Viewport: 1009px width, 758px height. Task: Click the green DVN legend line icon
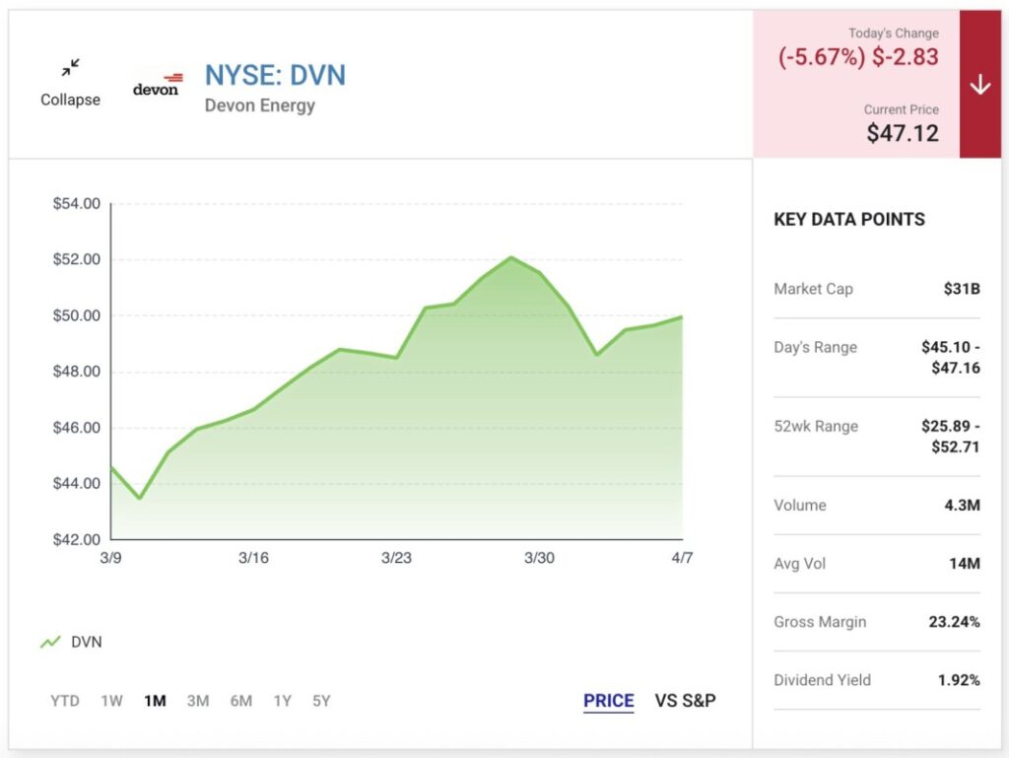coord(50,643)
